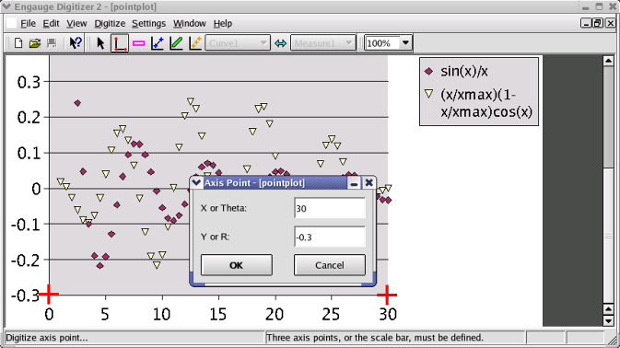Image resolution: width=620 pixels, height=348 pixels.
Task: Click the X or Theta input field
Action: tap(330, 208)
